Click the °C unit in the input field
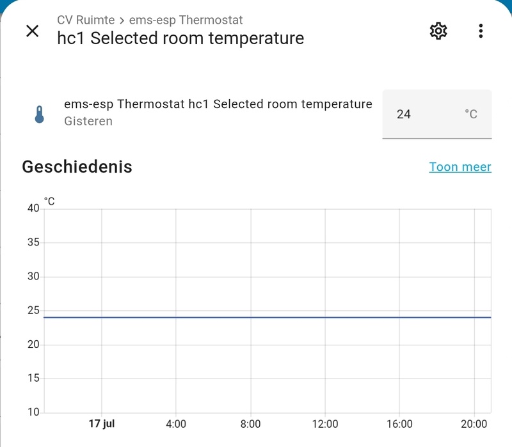This screenshot has height=447, width=512. [470, 114]
